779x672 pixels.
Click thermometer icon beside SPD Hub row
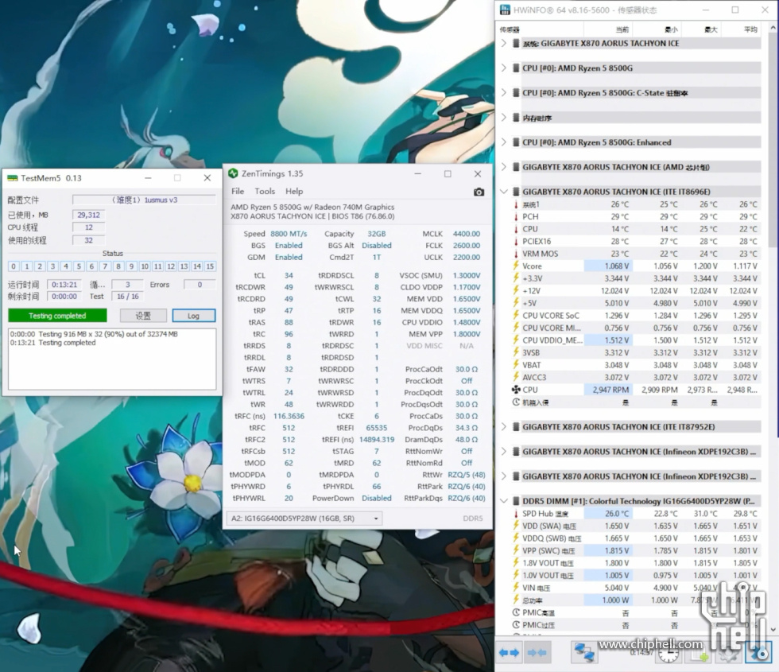[516, 514]
